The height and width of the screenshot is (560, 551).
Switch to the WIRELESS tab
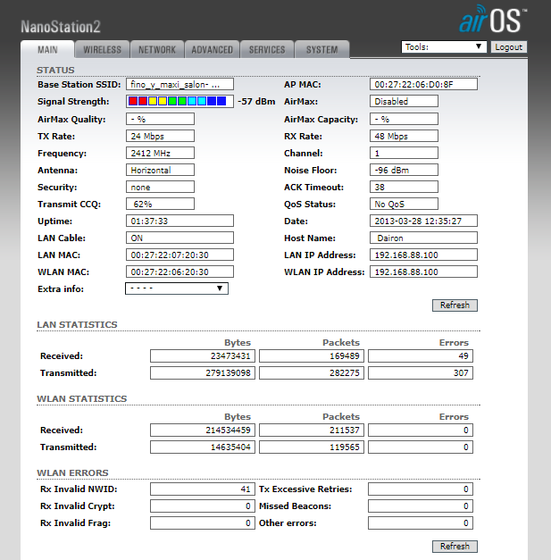point(103,49)
